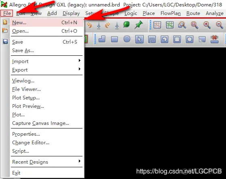Open the Add menu
Screen dimensions: 226x179
point(52,13)
